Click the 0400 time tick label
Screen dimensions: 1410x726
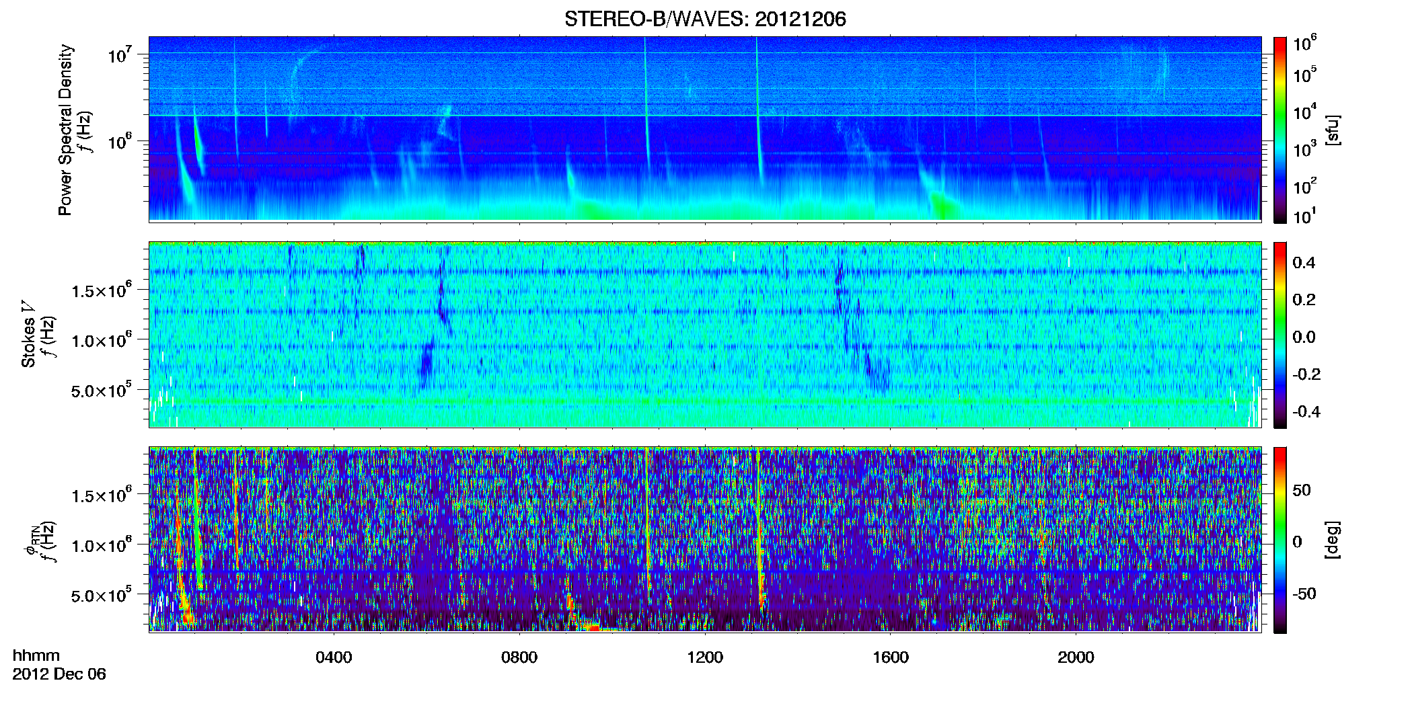(x=334, y=657)
